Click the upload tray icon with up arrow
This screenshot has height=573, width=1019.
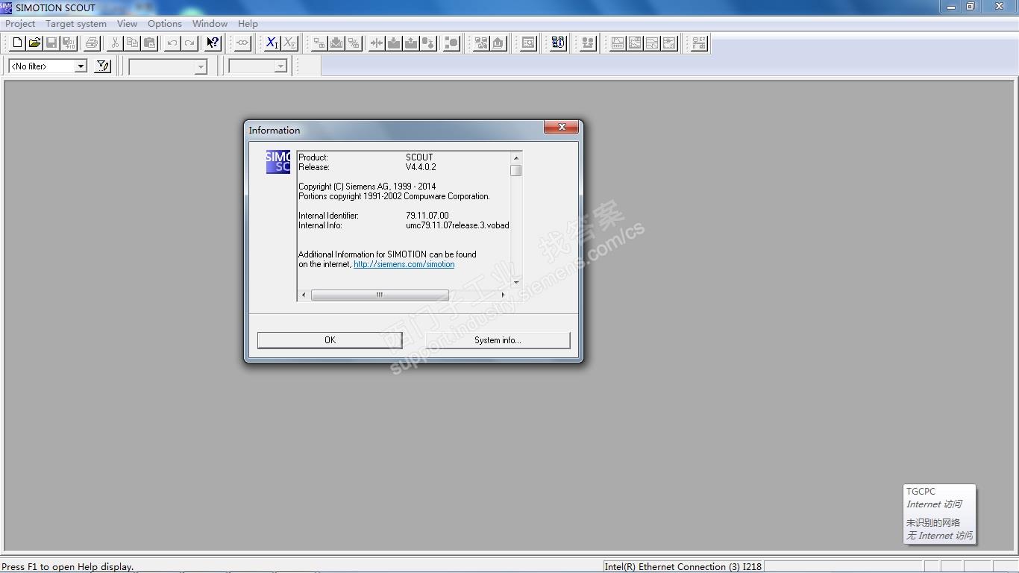click(x=411, y=43)
